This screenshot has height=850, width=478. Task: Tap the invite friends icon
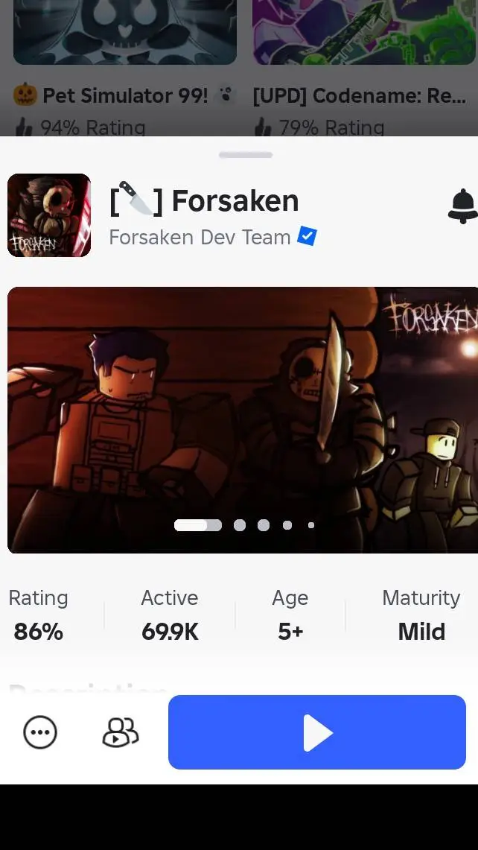119,732
